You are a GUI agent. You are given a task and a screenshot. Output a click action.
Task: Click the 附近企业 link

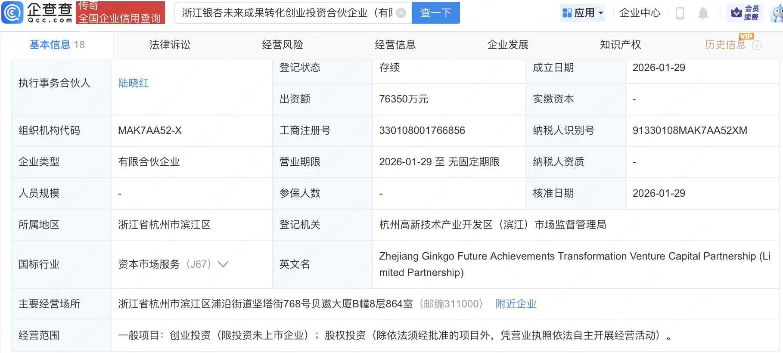516,304
